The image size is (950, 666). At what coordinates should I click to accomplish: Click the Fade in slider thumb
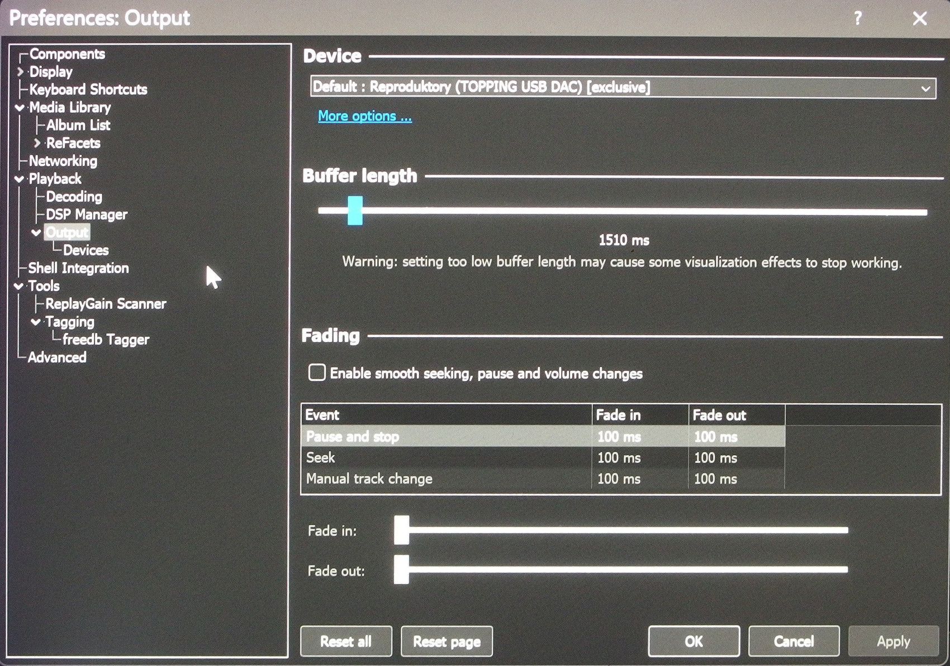(401, 530)
